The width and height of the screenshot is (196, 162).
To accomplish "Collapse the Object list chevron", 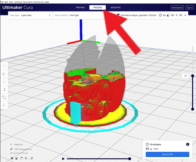I will pyautogui.click(x=11, y=145).
